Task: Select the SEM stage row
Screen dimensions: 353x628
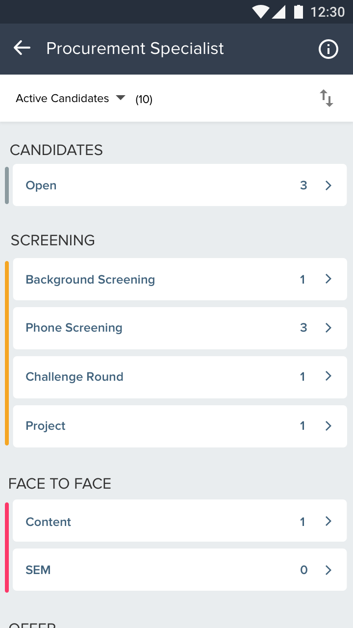Action: pyautogui.click(x=179, y=570)
